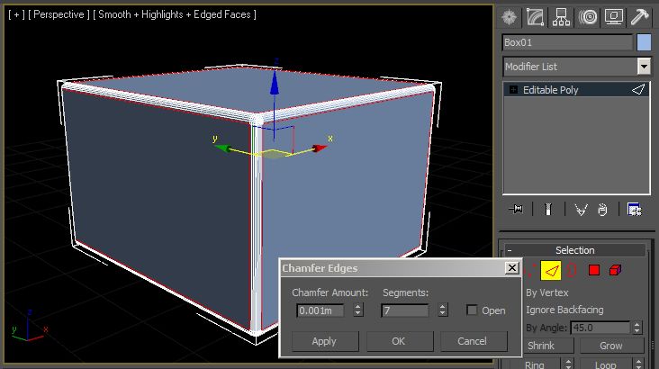Open the Create command panel tab
Viewport: 659px width, 369px height.
[510, 17]
